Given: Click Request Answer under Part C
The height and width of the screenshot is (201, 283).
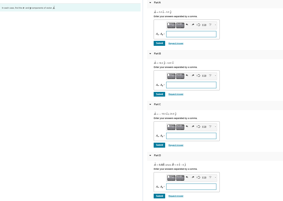Looking at the screenshot, I should (x=176, y=145).
